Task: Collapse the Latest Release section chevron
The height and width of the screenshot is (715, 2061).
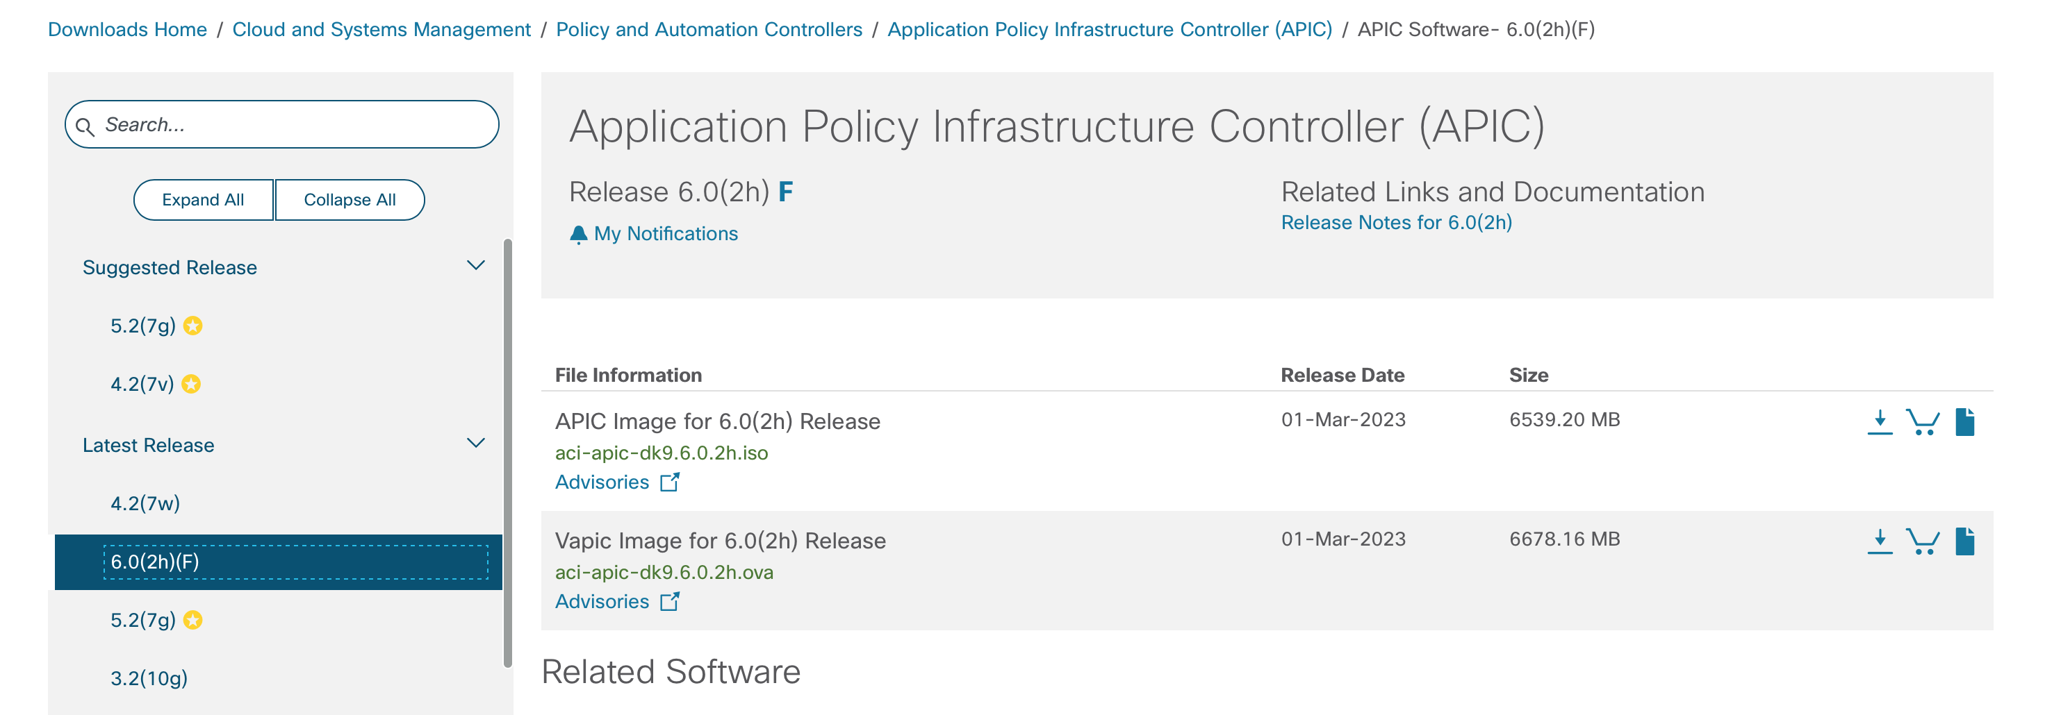Action: pos(476,443)
